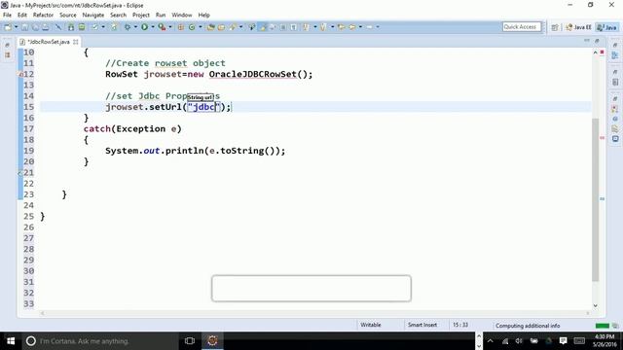The width and height of the screenshot is (623, 350).
Task: Click the Print toolbar icon
Action: click(46, 27)
